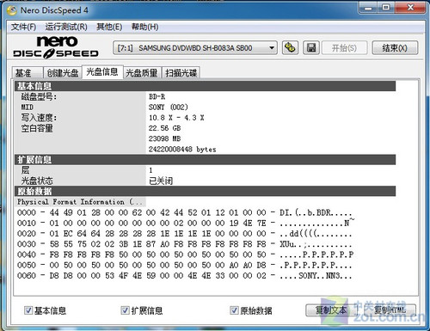Maximize the Nero DiscSpeed window
430x331 pixels.
(386, 8)
